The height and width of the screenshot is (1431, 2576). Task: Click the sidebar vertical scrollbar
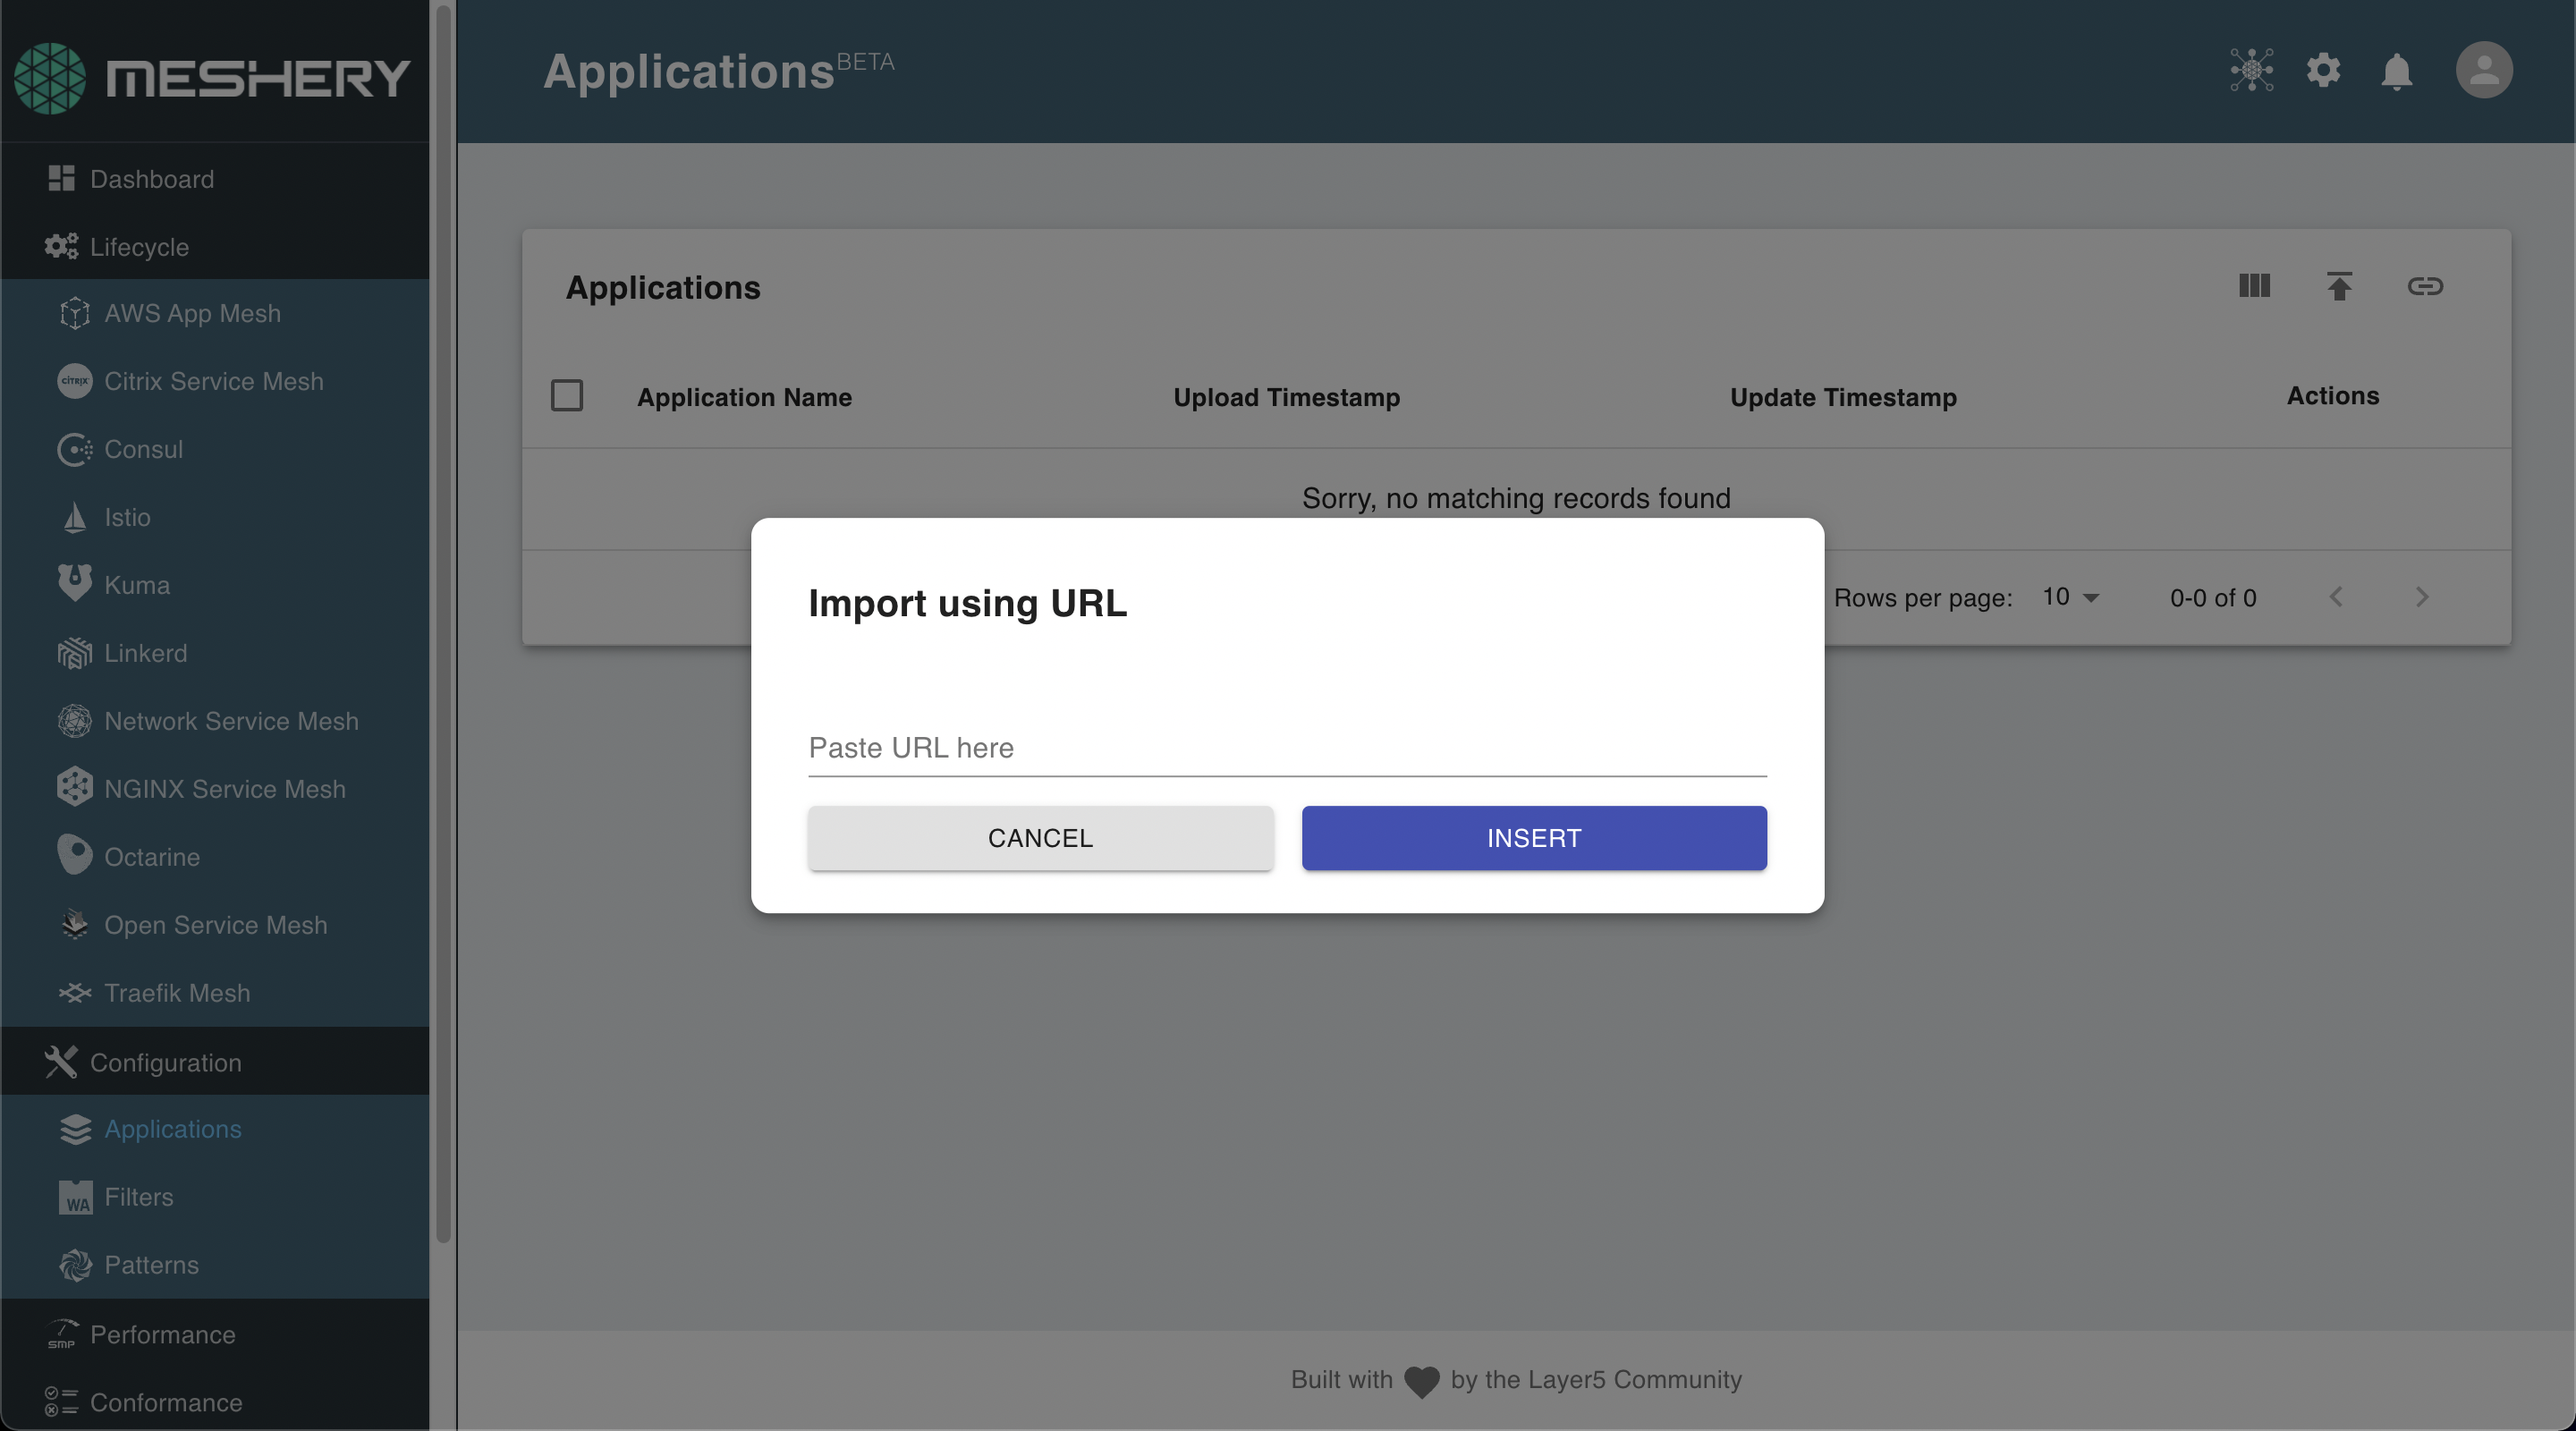443,620
